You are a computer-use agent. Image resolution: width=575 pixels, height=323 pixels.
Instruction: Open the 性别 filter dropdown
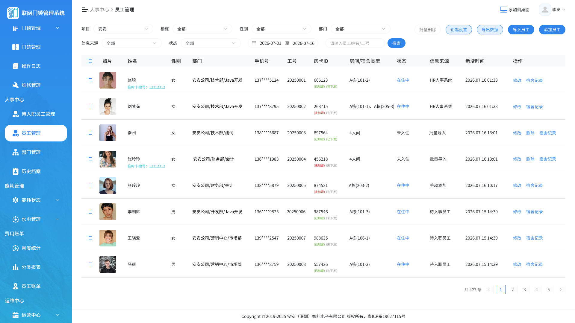click(282, 29)
